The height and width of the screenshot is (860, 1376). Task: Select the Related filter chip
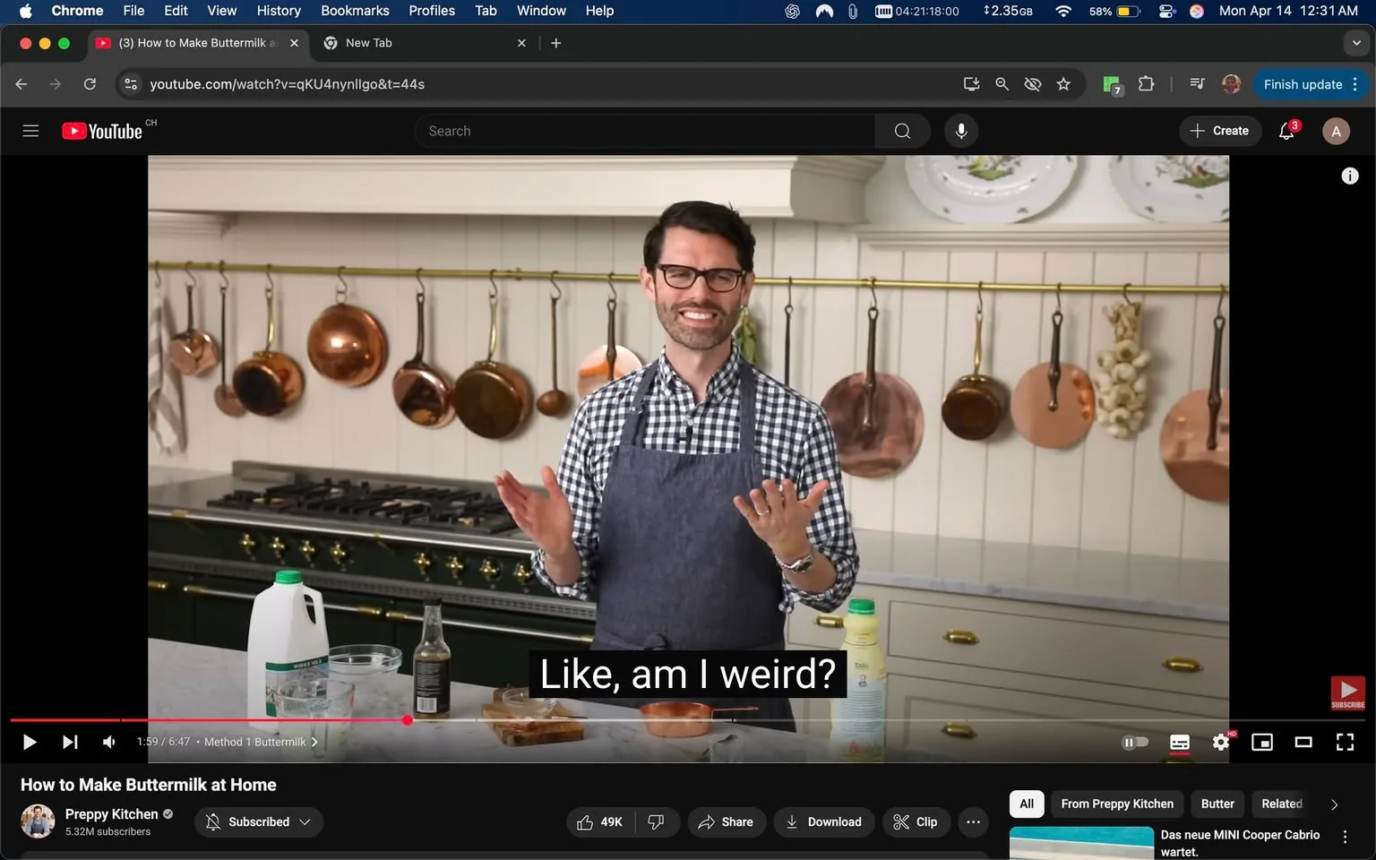(1281, 804)
